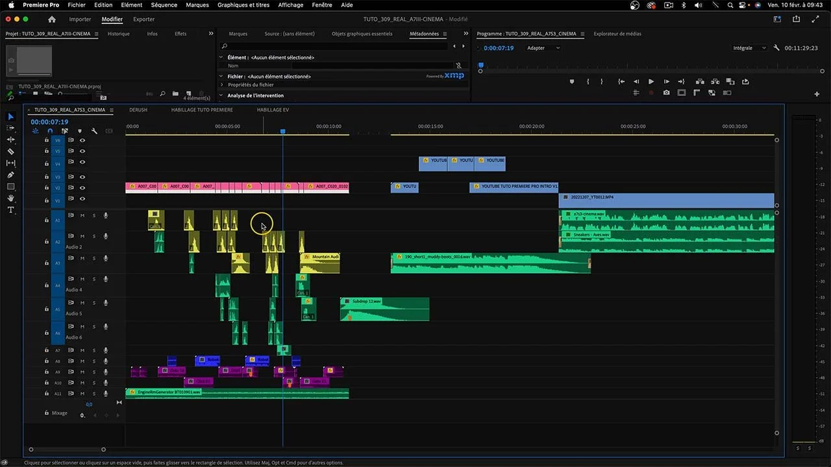Select the Selection arrow tool
This screenshot has width=831, height=467.
click(x=10, y=117)
